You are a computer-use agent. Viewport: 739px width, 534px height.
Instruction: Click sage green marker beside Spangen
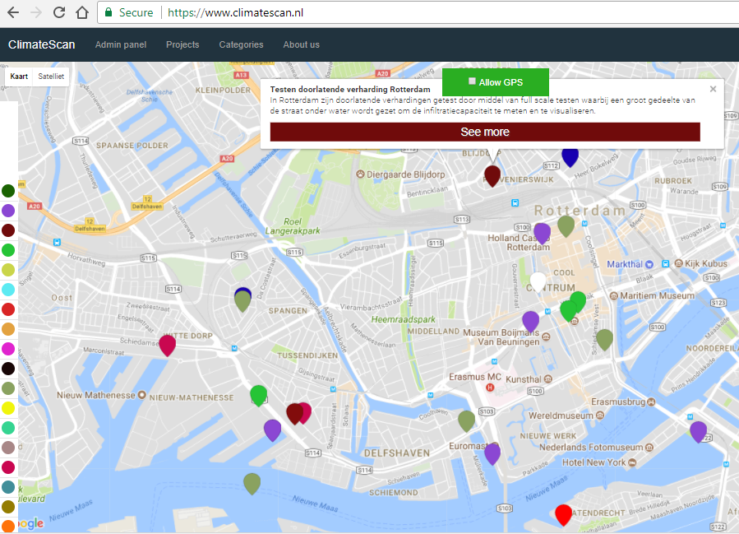(242, 301)
